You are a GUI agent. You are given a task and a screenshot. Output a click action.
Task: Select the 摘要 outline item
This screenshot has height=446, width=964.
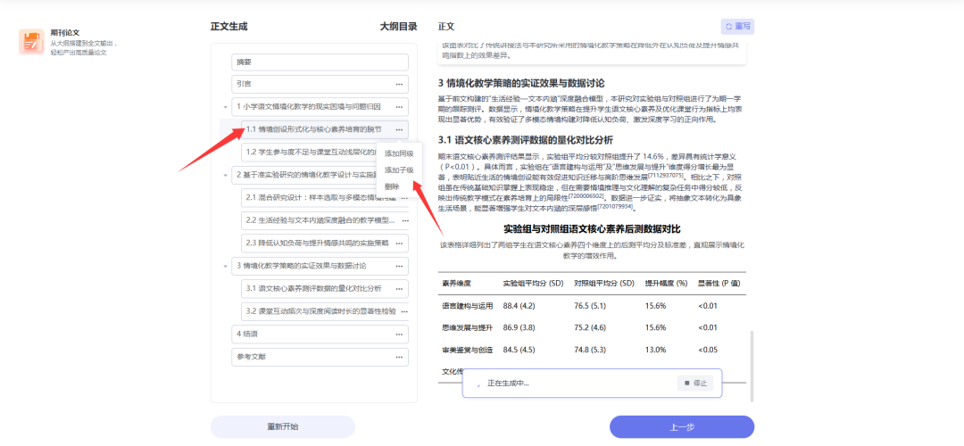[320, 62]
